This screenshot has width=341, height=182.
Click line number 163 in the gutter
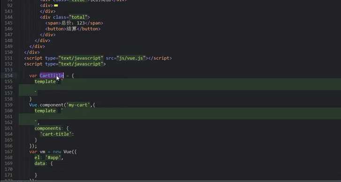coord(8,128)
